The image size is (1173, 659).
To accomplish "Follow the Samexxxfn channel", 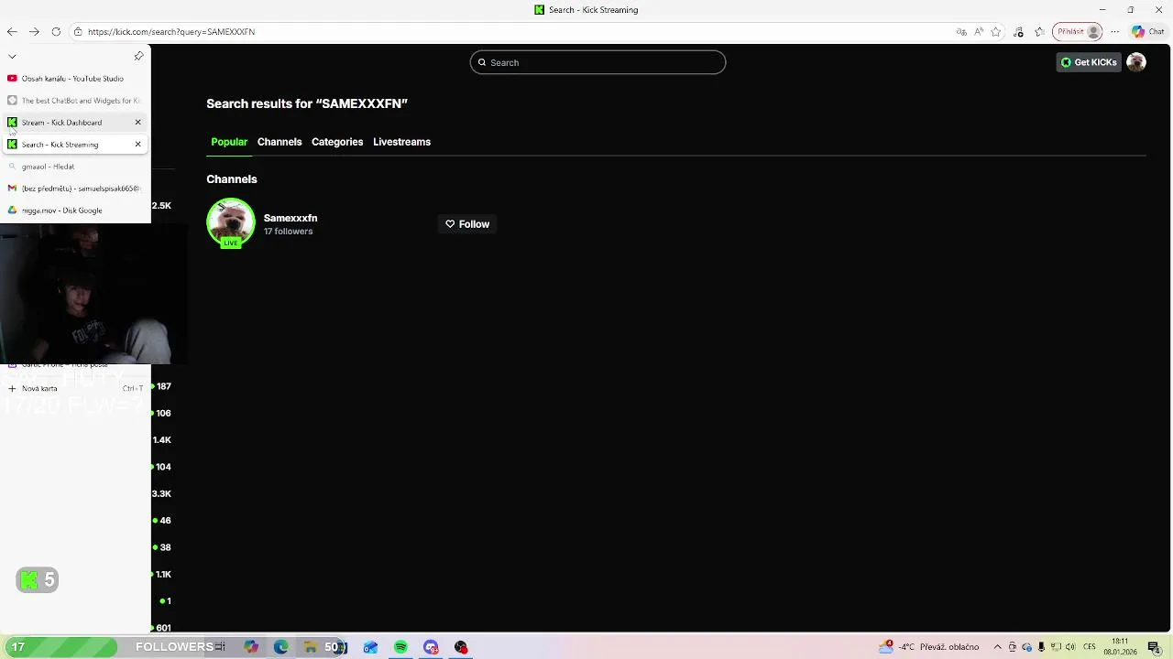I will coord(467,224).
